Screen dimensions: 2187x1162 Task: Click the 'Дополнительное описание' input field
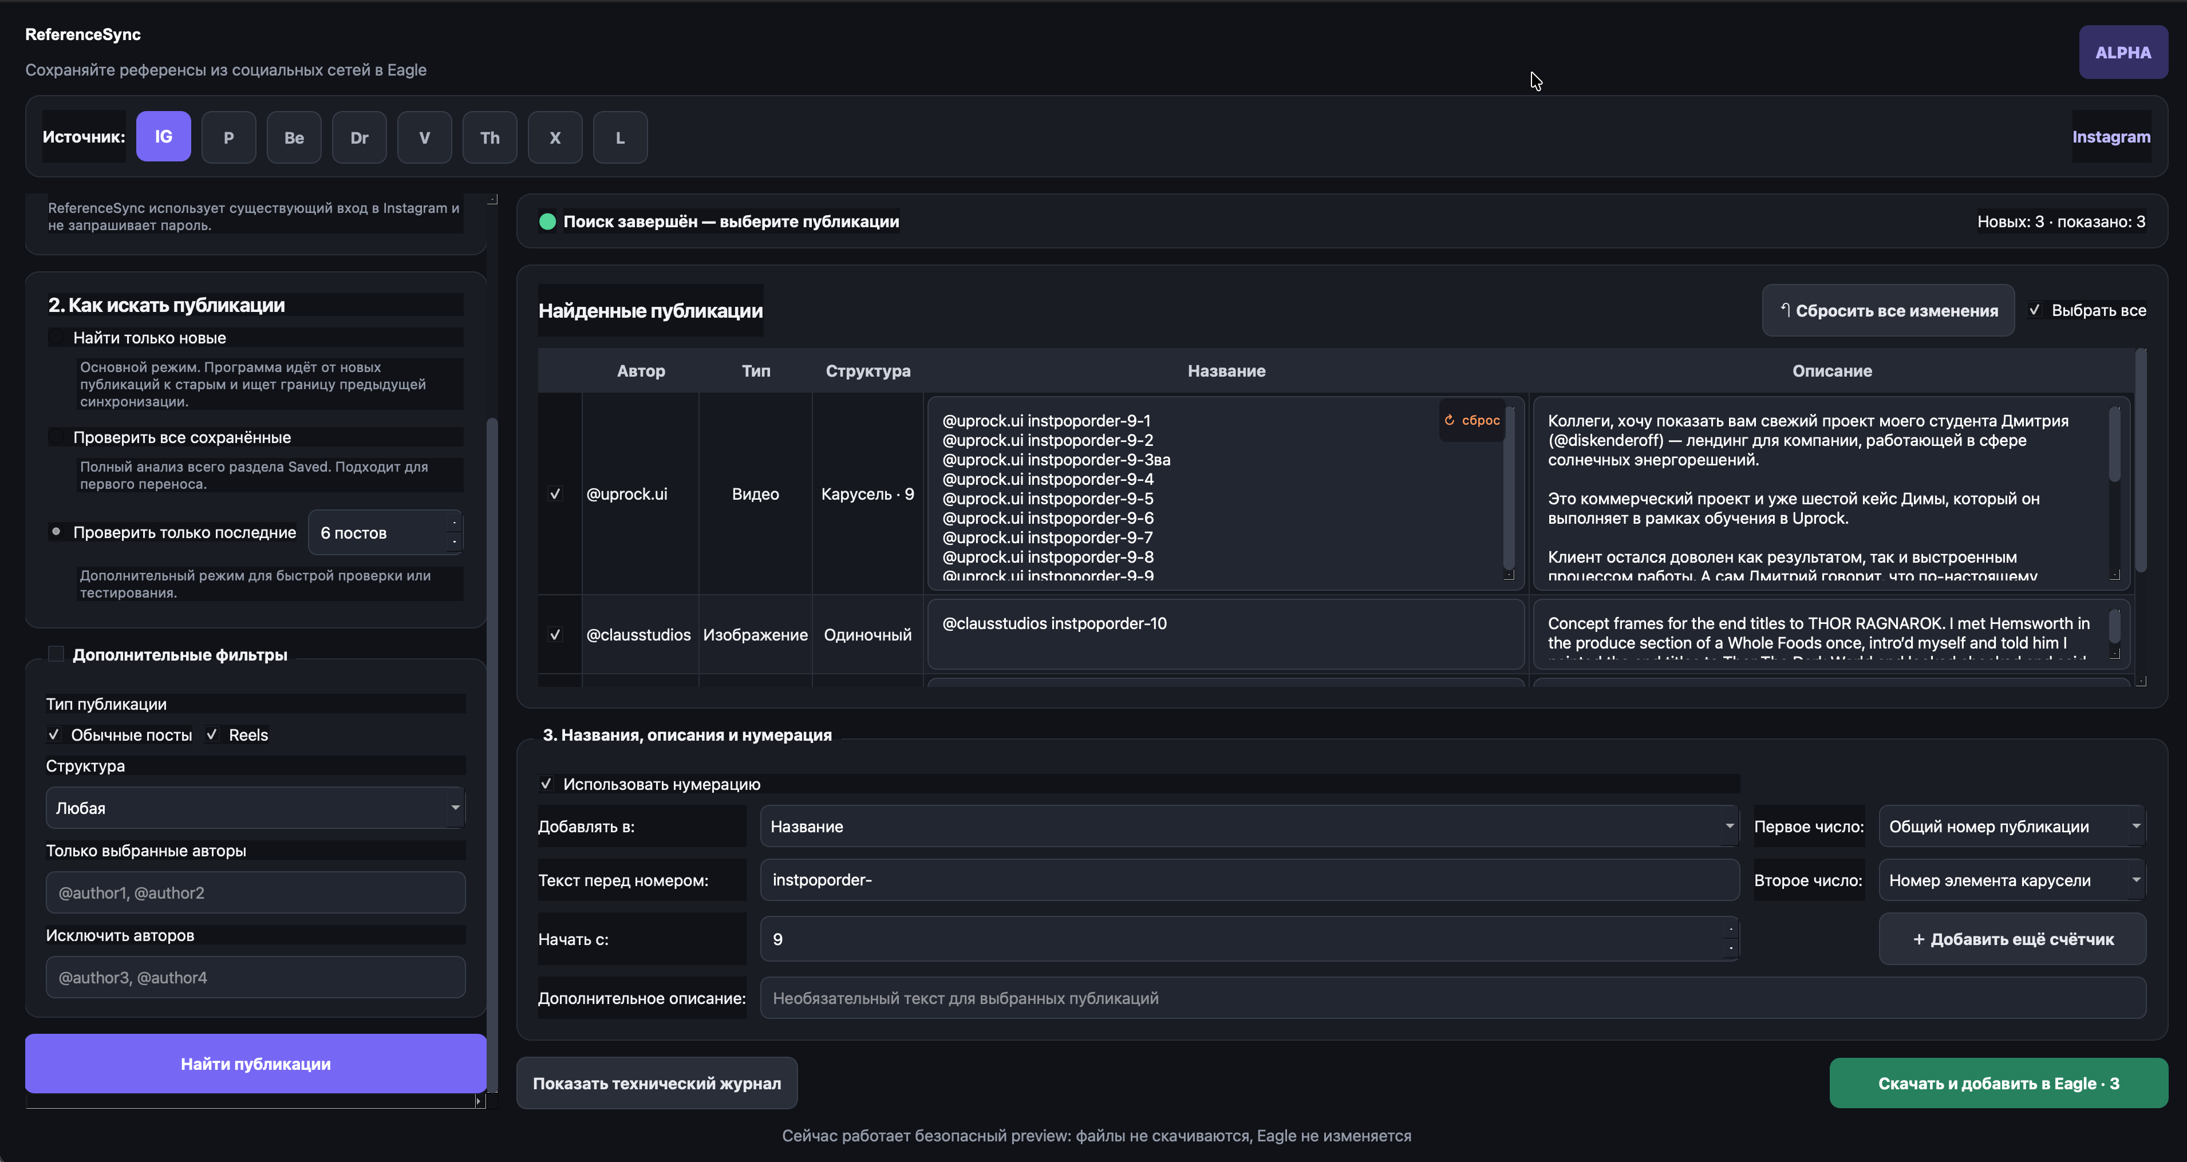1452,998
